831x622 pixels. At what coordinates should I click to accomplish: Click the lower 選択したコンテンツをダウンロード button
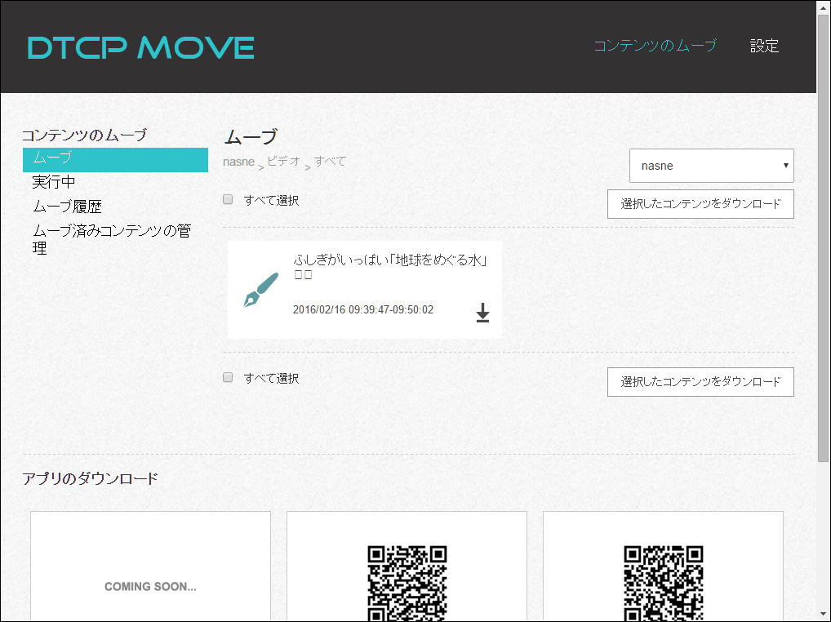pyautogui.click(x=700, y=381)
